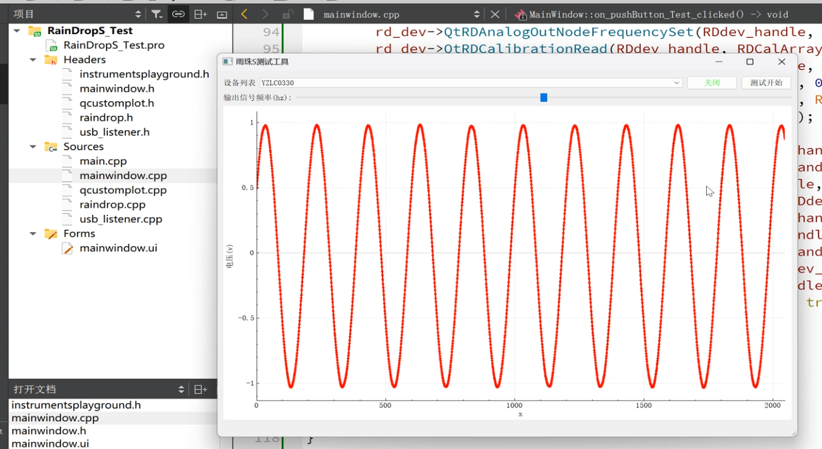Collapse the Forms folder
The image size is (822, 449).
coord(33,233)
